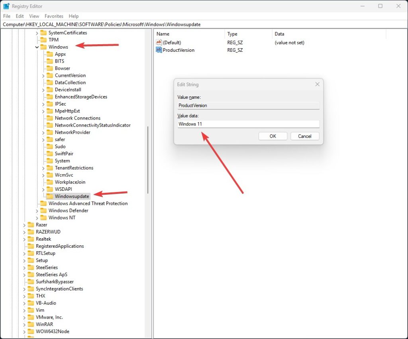
Task: Select the Razer key
Action: click(x=41, y=225)
